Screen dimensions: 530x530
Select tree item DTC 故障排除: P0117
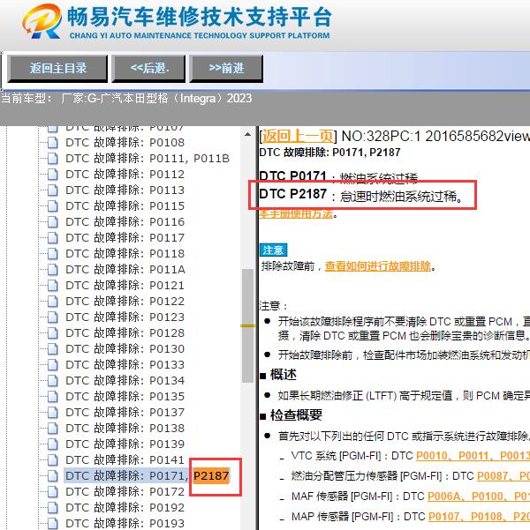tap(125, 238)
